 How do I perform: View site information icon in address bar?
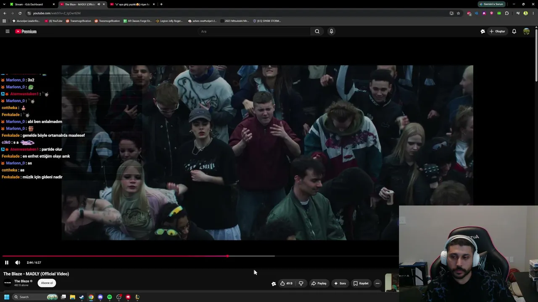pyautogui.click(x=29, y=13)
